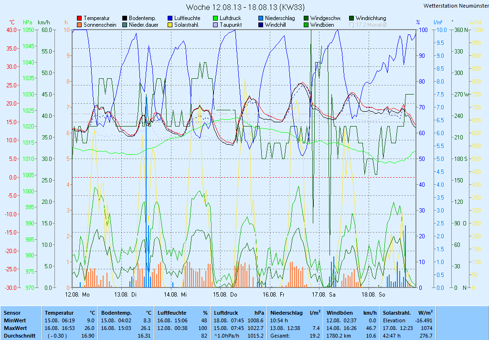489x340 pixels.
Task: Click the Niederschlag column header in the table
Action: point(287,313)
